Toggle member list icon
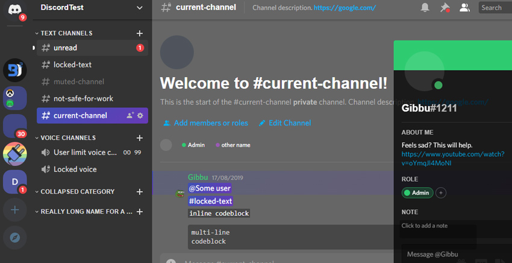512x263 pixels. point(464,7)
